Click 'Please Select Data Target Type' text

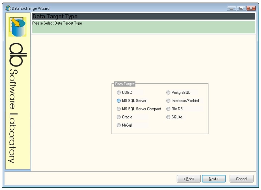click(x=57, y=23)
